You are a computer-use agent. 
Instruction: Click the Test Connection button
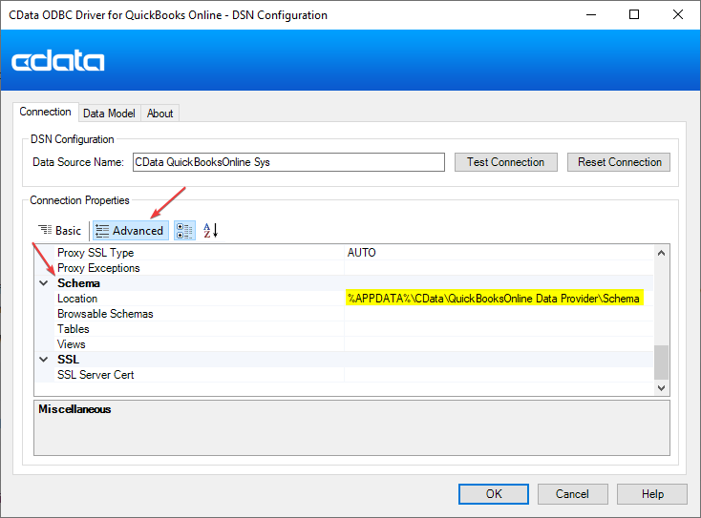(x=505, y=162)
